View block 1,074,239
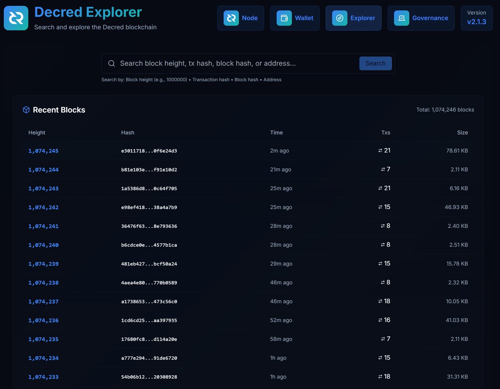 pos(43,264)
